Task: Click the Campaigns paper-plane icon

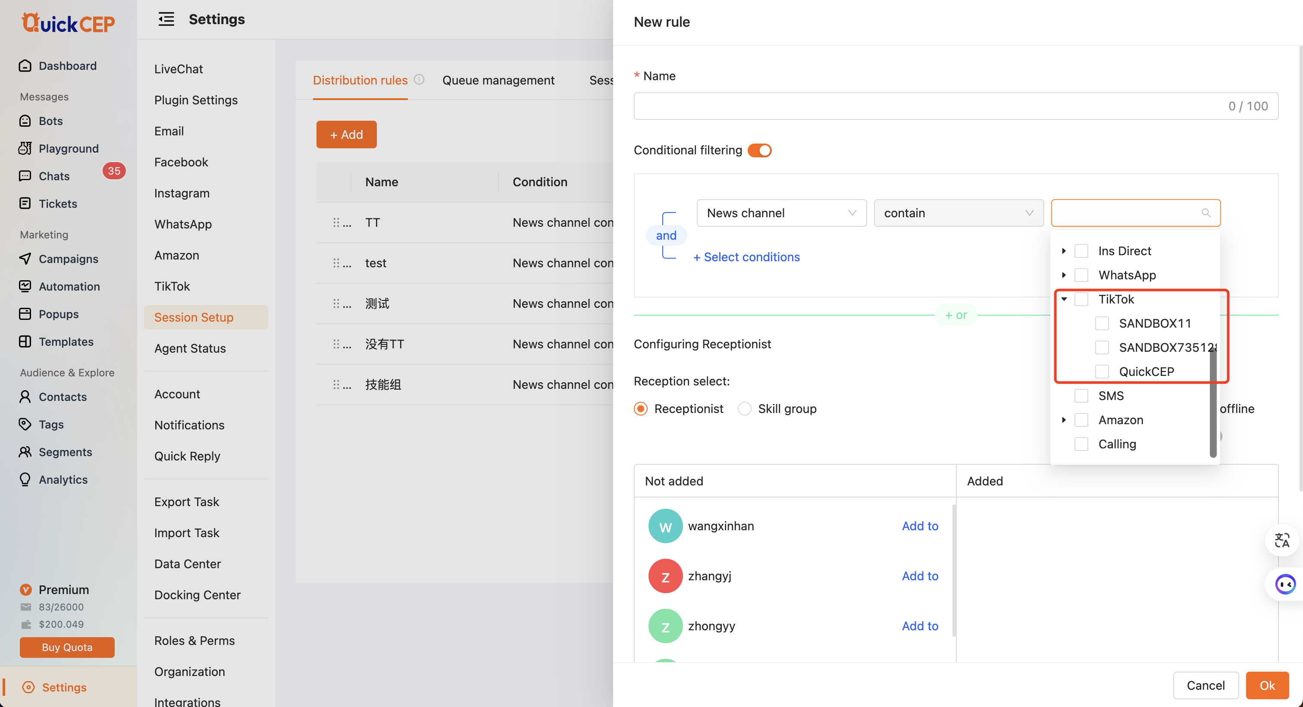Action: pos(25,258)
